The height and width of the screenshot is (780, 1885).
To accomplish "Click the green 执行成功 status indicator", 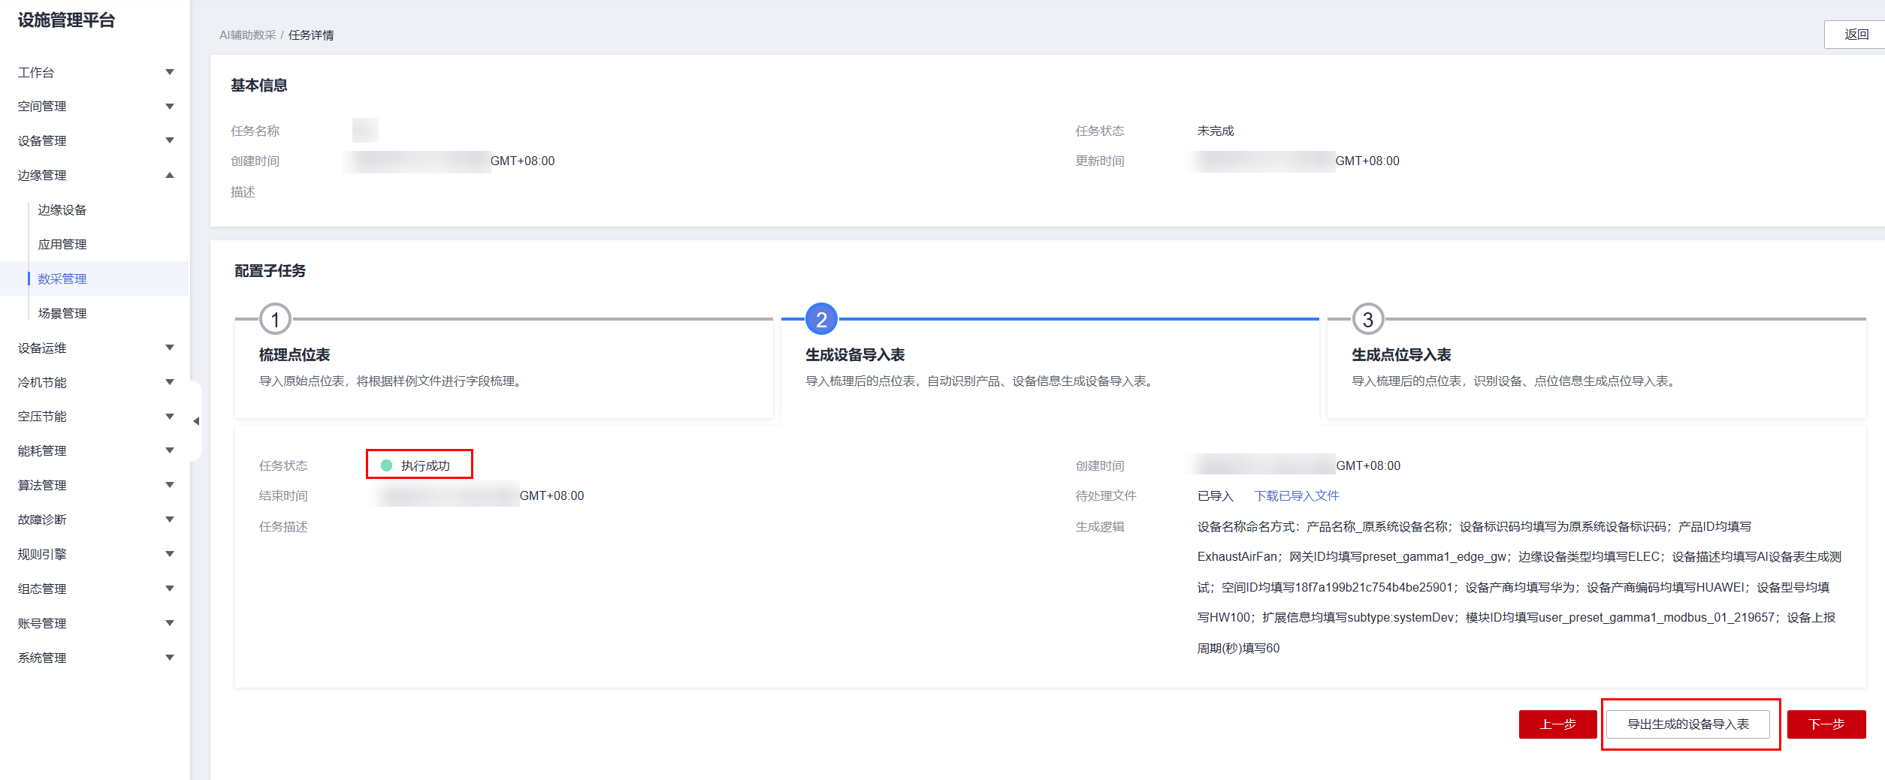I will coord(386,465).
